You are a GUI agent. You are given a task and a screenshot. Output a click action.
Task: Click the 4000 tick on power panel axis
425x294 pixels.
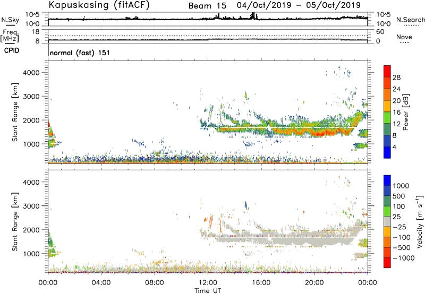tap(31, 73)
